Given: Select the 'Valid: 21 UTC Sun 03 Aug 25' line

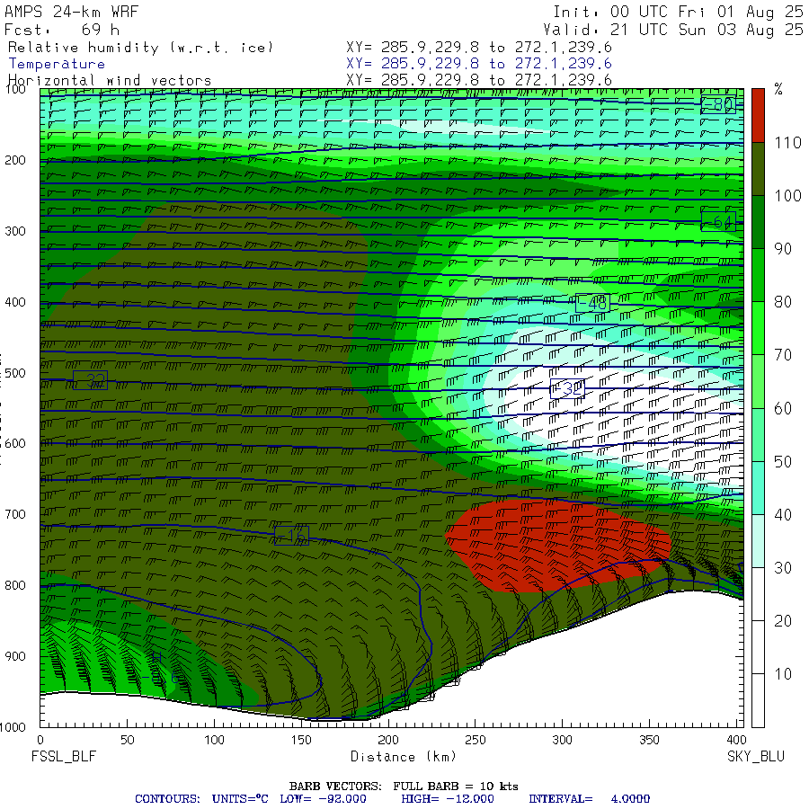Looking at the screenshot, I should click(x=672, y=30).
